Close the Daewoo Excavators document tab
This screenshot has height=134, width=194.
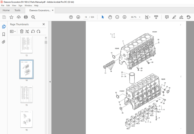click(x=53, y=10)
